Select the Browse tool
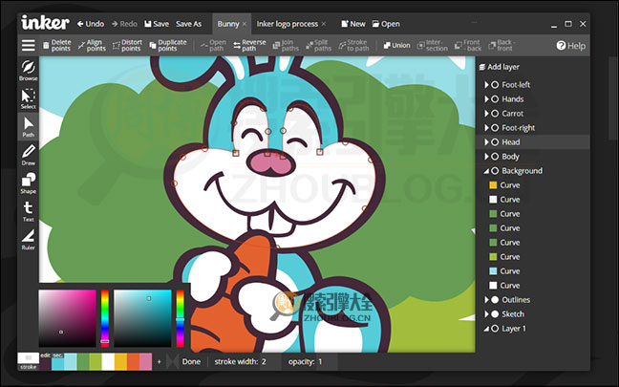619x387 pixels. (28, 71)
